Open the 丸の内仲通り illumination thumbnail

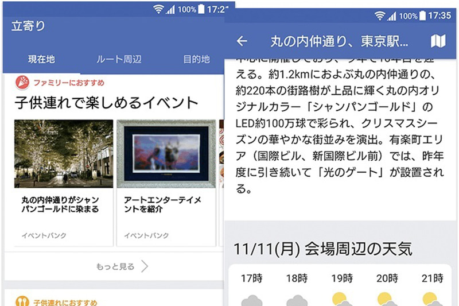tap(64, 153)
